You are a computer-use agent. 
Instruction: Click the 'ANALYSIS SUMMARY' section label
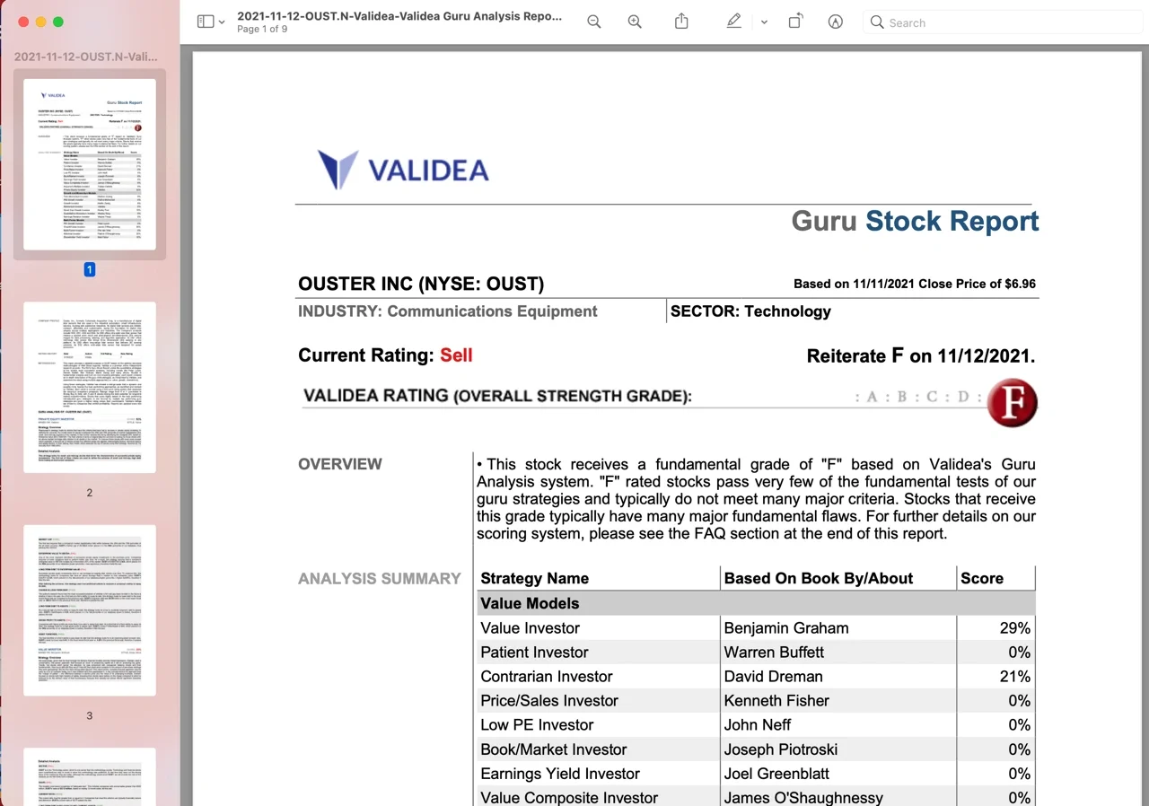[380, 579]
